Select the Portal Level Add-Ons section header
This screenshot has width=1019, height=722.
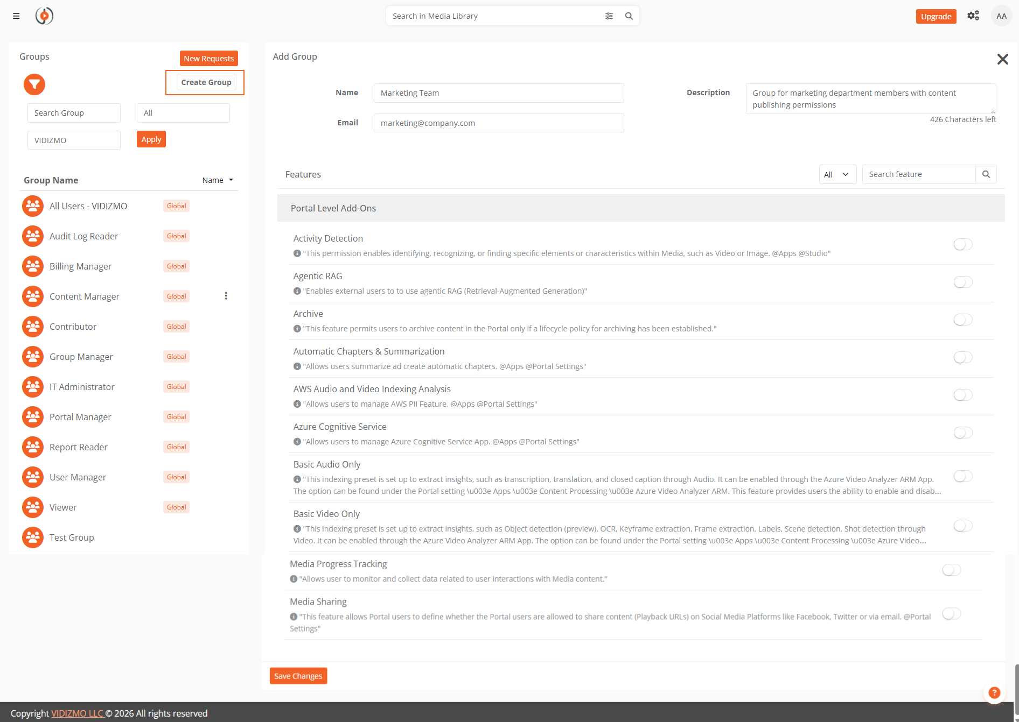[x=333, y=208]
